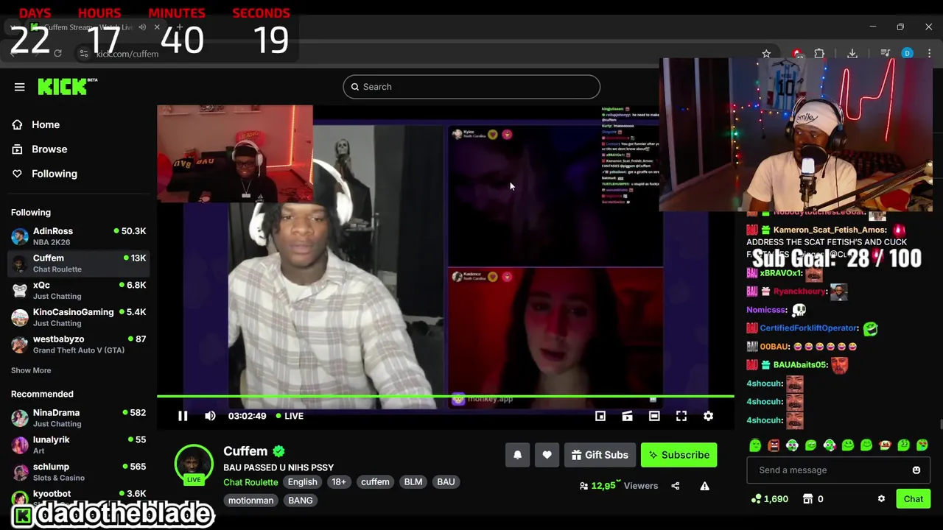Click the Send a message field
The image size is (943, 530).
point(838,470)
